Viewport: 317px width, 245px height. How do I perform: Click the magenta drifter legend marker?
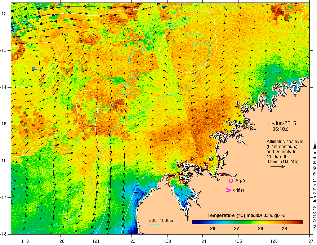point(229,190)
